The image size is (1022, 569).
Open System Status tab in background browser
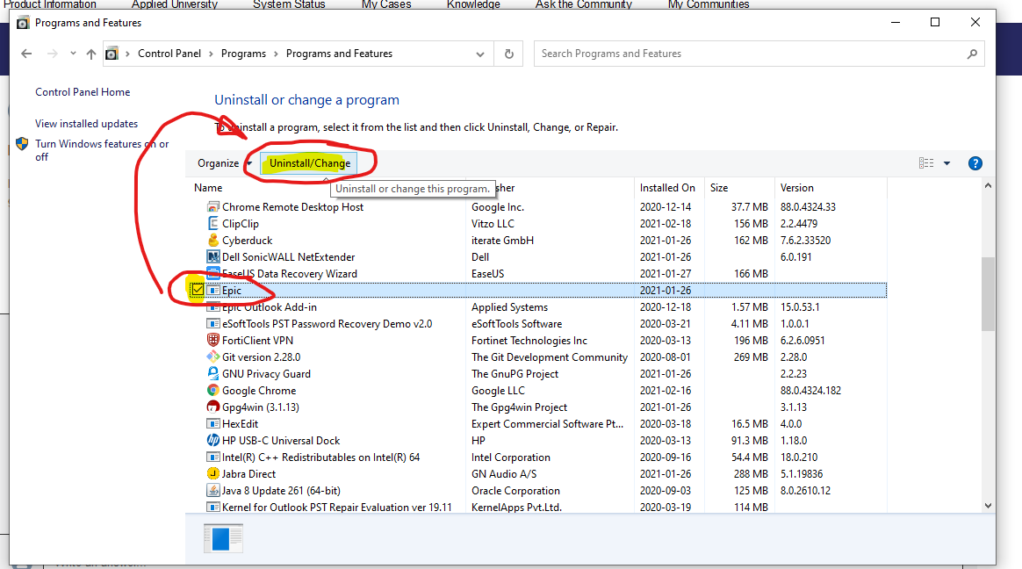(x=289, y=4)
